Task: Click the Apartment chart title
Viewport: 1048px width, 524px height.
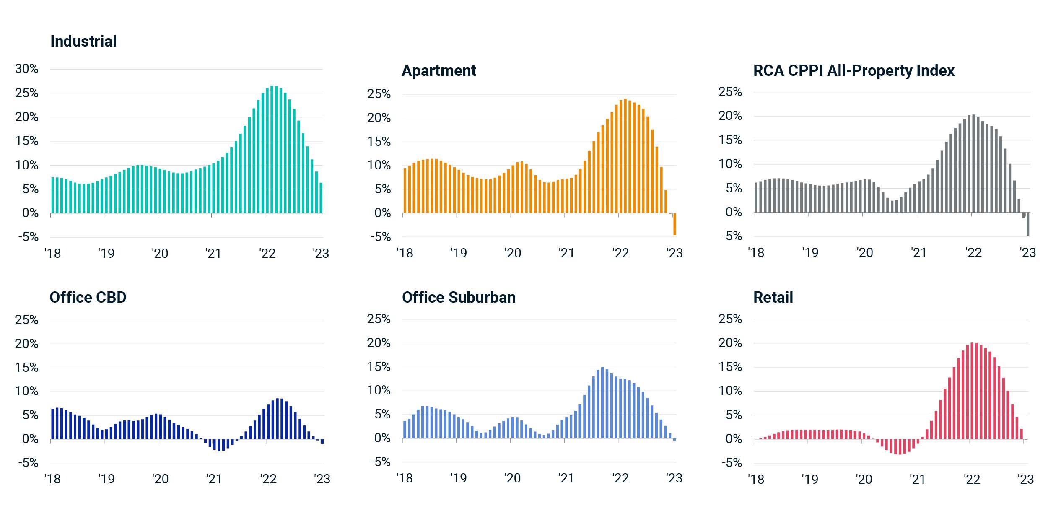Action: pyautogui.click(x=438, y=70)
